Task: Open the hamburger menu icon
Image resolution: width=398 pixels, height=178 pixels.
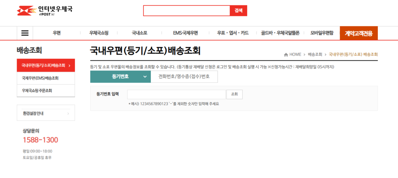Action: 25,33
